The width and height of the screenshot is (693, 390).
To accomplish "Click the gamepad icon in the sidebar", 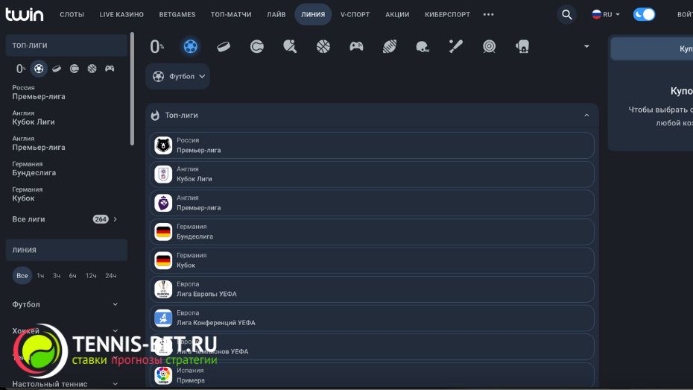I will (110, 68).
